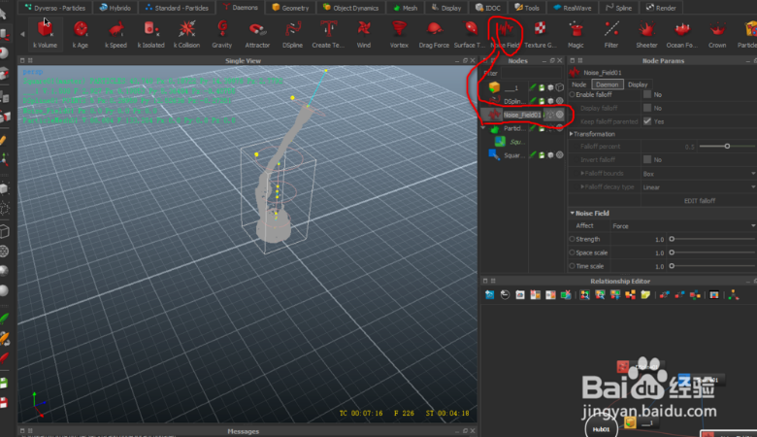
Task: Expand the Falloff decay type parameter
Action: coord(582,186)
